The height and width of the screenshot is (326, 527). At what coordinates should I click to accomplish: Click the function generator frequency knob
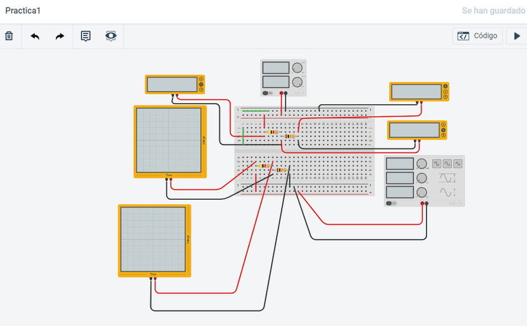point(422,164)
